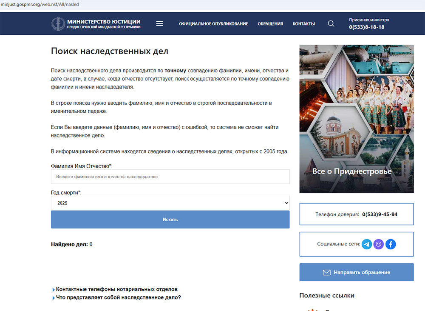Click the reception phone number 0(533)8-18-18
The image size is (425, 311).
[x=367, y=27]
